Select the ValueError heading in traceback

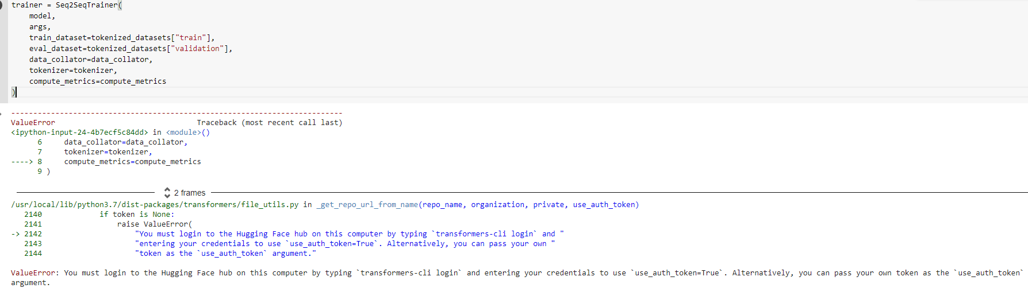coord(33,123)
